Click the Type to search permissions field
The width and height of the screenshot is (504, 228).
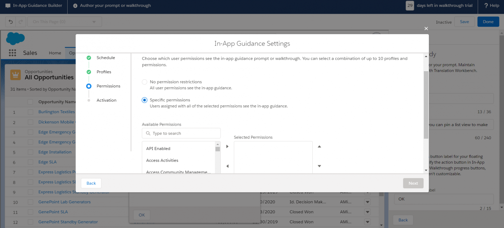point(181,133)
